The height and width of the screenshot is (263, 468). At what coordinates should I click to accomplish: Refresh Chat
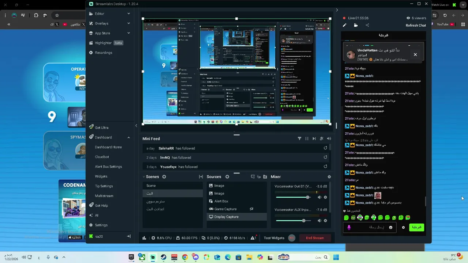click(x=416, y=25)
